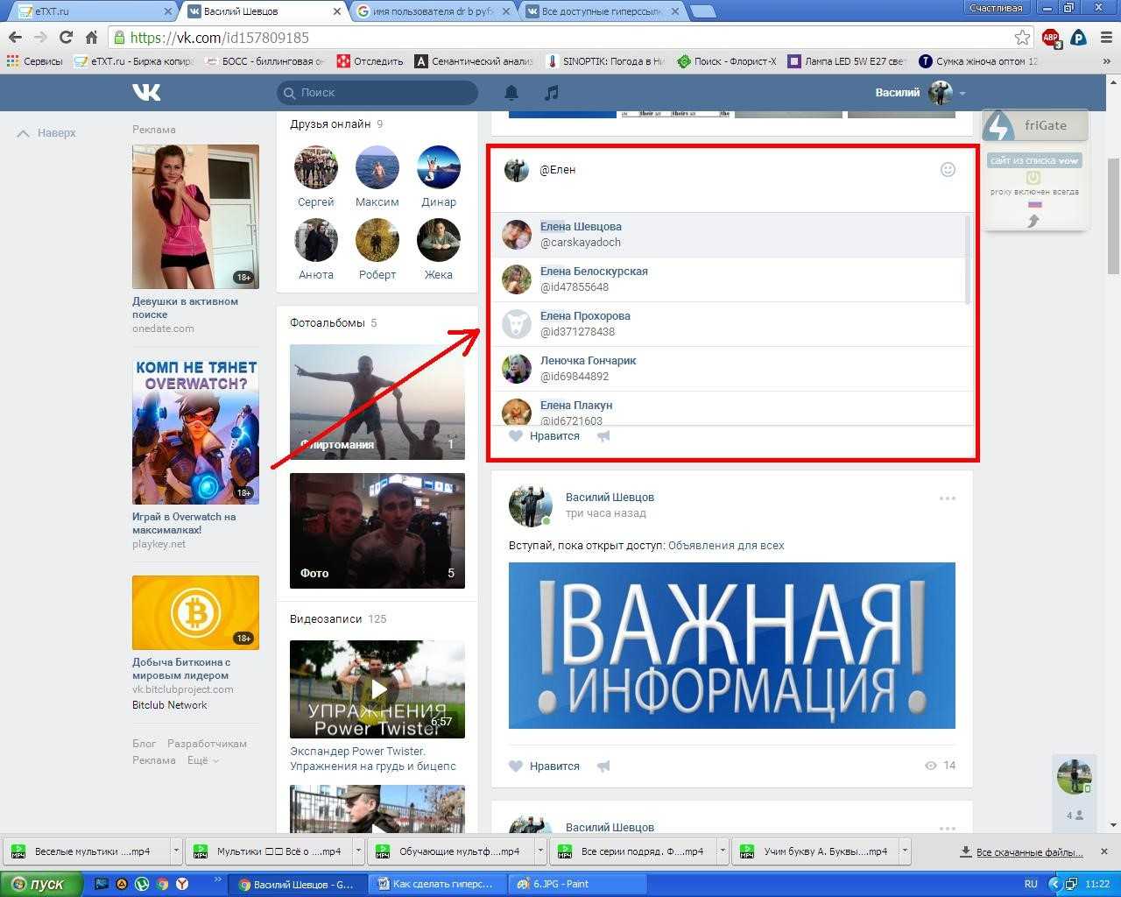Open the Разработчикам footer link
Image resolution: width=1121 pixels, height=897 pixels.
coord(207,744)
